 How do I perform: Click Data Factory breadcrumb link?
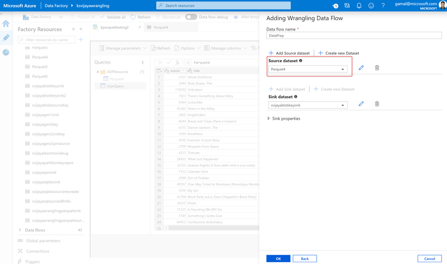pos(56,5)
